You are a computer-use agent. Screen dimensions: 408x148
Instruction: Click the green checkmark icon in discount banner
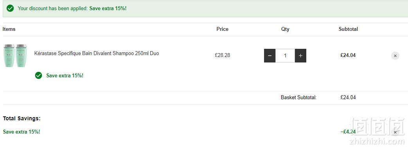click(10, 8)
